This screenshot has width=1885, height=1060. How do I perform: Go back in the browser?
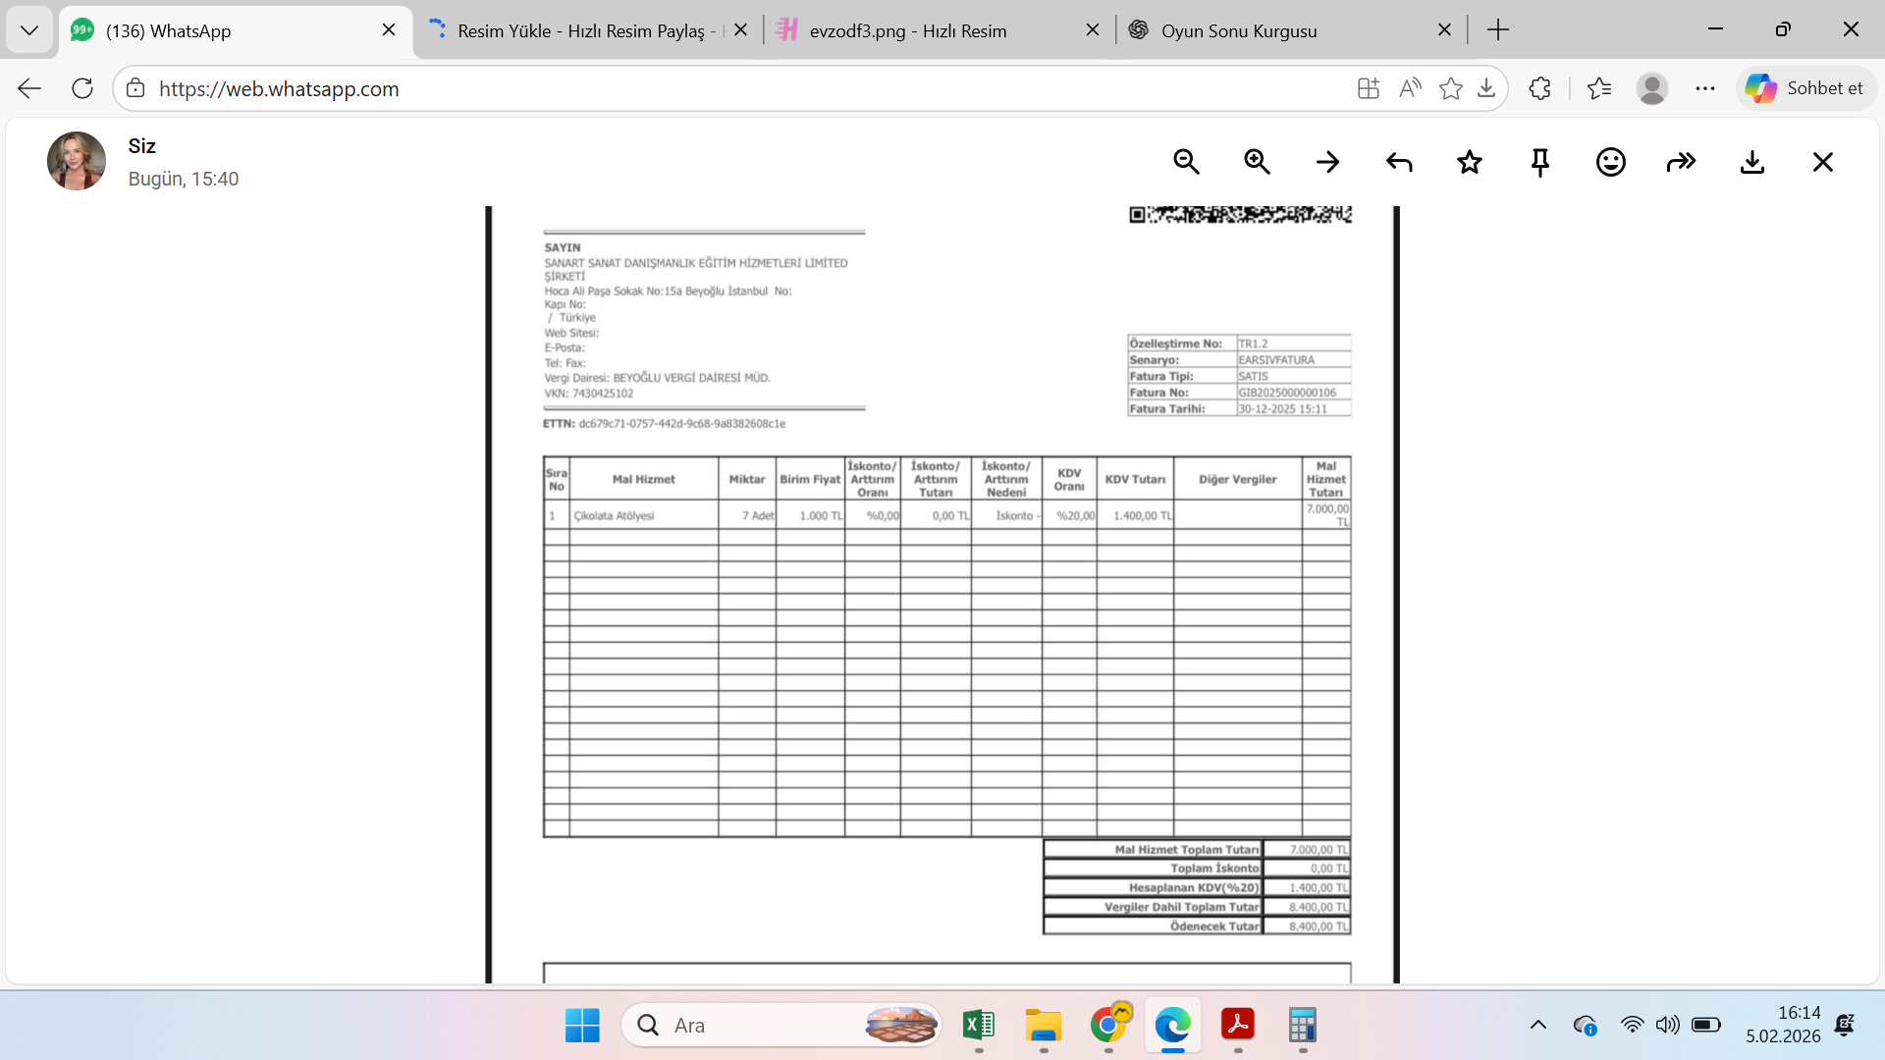[29, 88]
